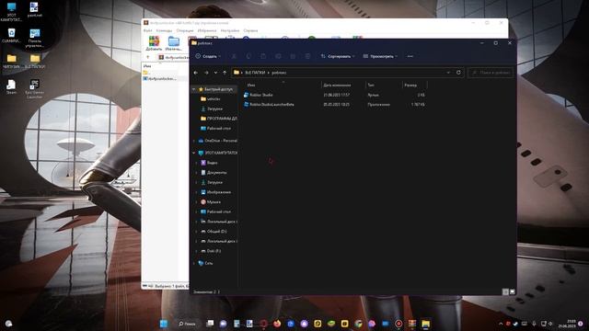Open the ПРОГРАММЫ ДЛ folder in sidebar

219,119
